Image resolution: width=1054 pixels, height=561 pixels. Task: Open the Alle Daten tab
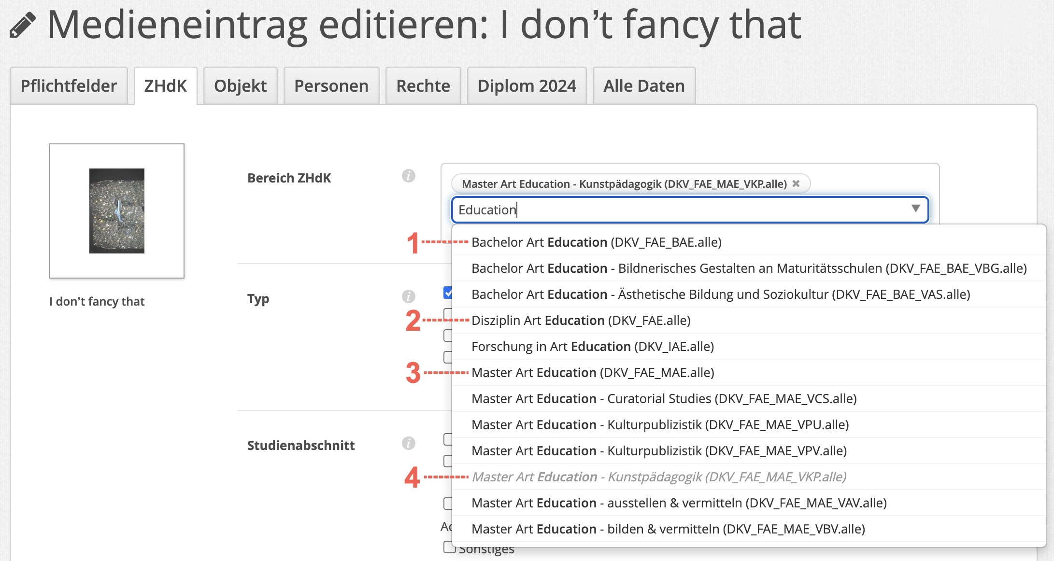pos(643,86)
